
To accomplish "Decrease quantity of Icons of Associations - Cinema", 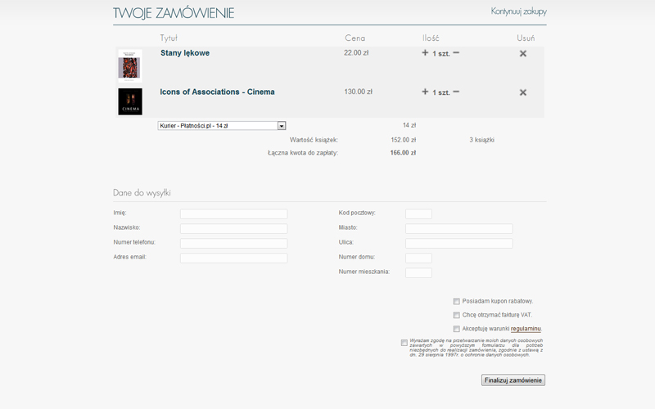I will [x=456, y=92].
